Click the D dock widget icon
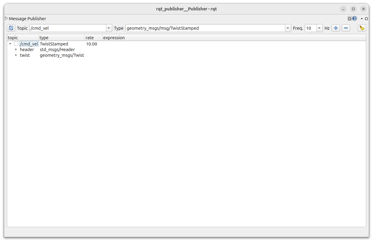 tap(350, 18)
